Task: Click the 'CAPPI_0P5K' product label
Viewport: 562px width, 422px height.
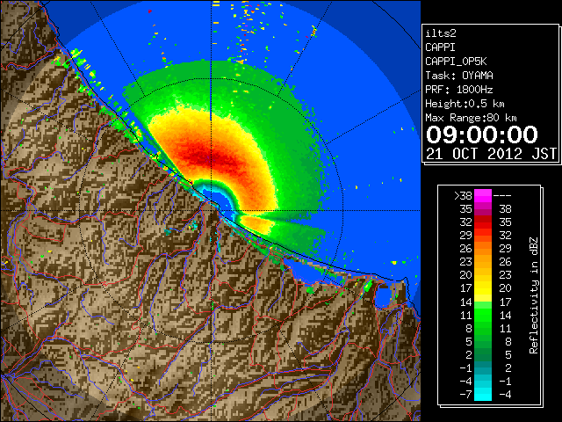Action: point(456,62)
